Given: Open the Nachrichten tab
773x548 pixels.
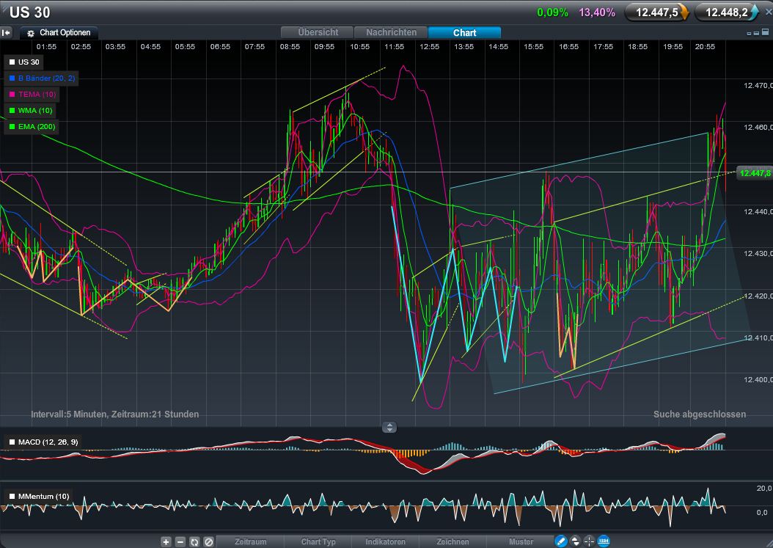Looking at the screenshot, I should click(391, 32).
